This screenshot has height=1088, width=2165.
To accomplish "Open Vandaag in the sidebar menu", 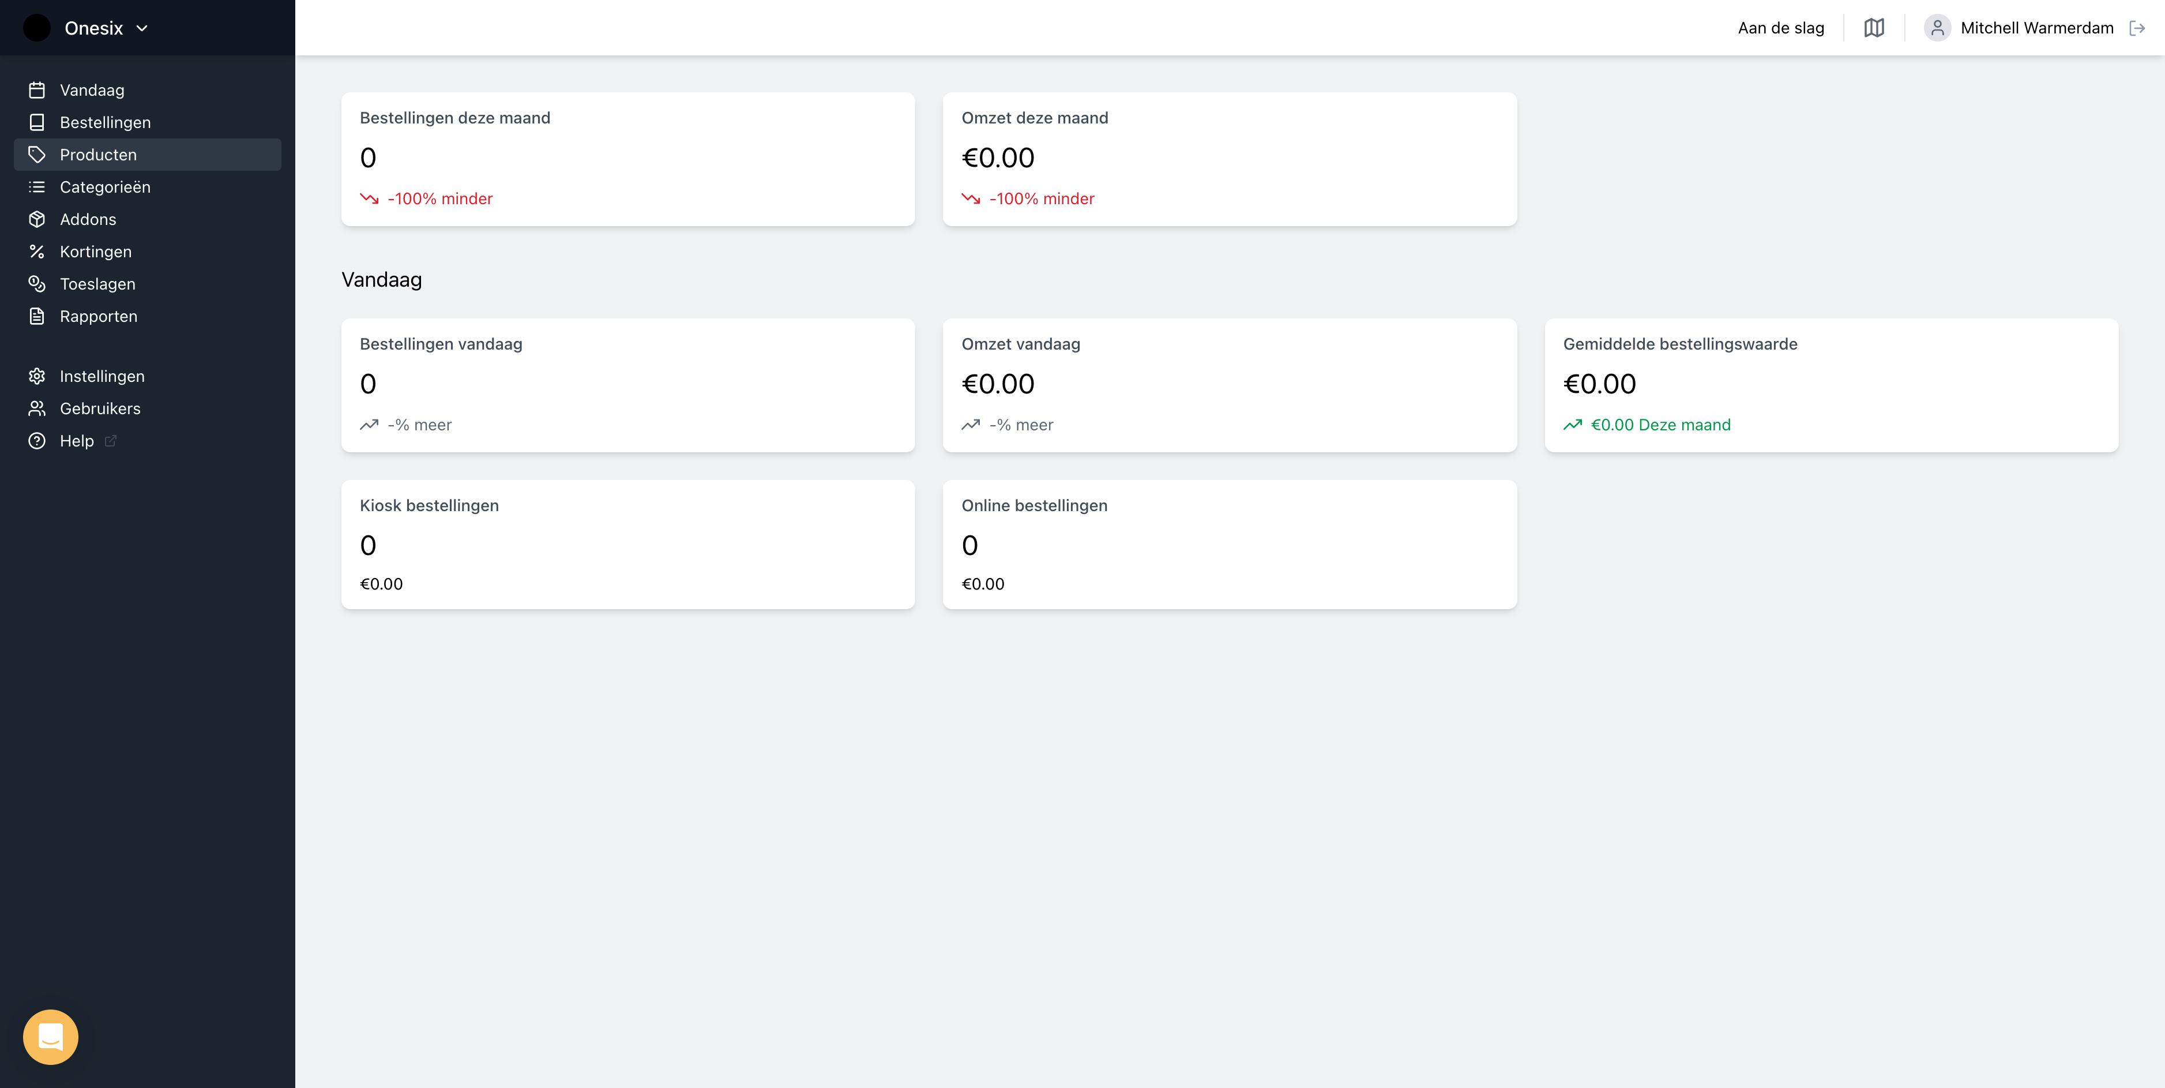I will point(147,90).
